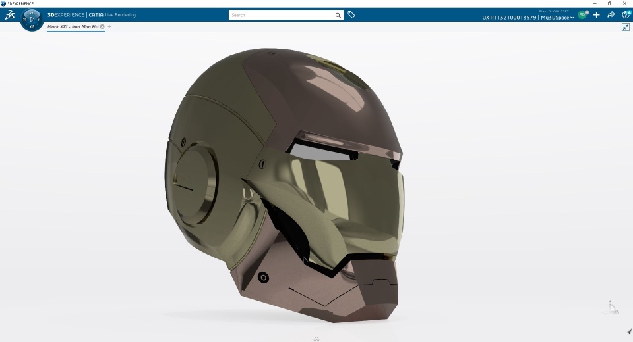Click the Alain DUGOUSSET user name
633x342 pixels.
[x=553, y=11]
